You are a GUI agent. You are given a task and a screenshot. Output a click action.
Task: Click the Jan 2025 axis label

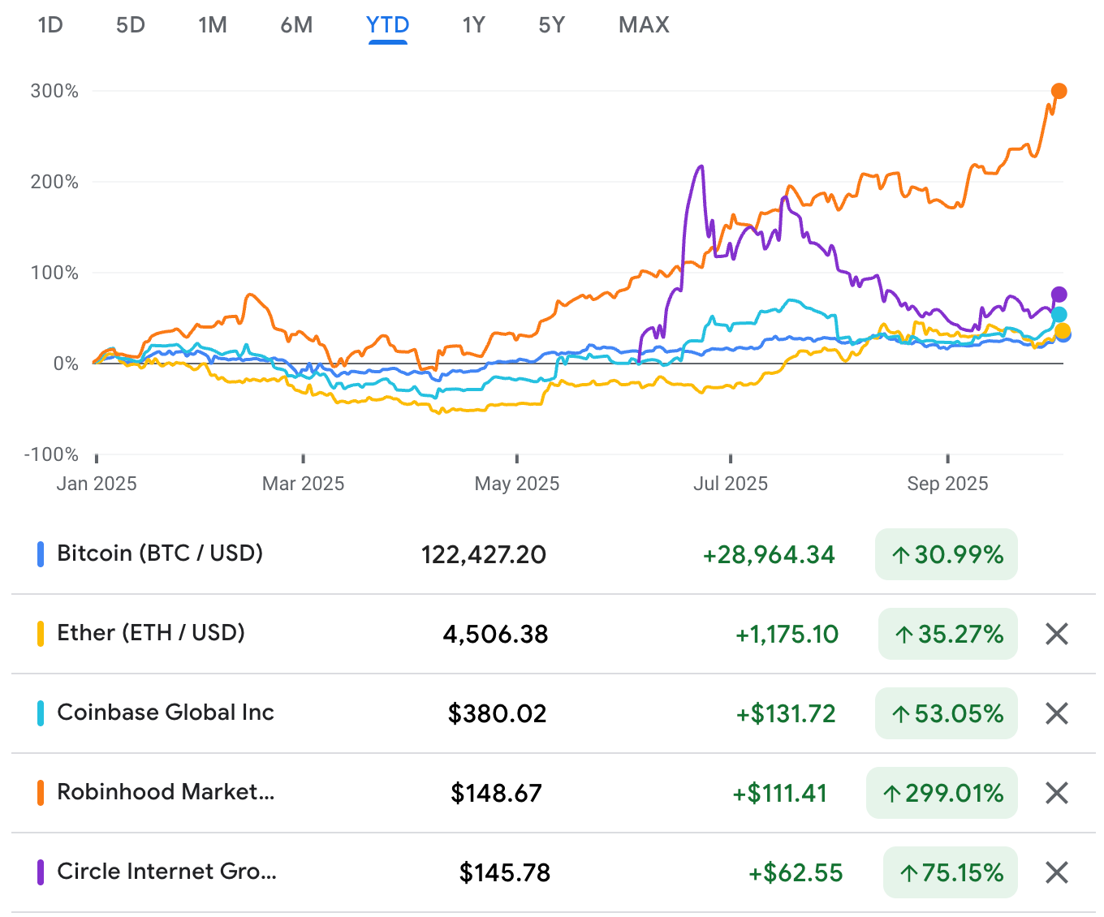click(x=97, y=484)
